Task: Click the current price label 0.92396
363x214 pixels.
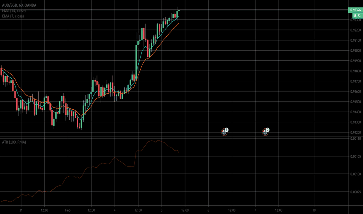Action: [x=355, y=10]
